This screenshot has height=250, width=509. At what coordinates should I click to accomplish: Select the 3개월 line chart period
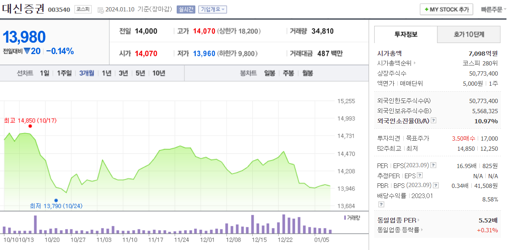[87, 73]
